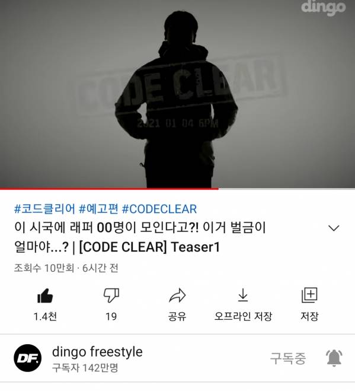This screenshot has height=391, width=355.
Task: Tap the 공유 share label
Action: pos(177,316)
